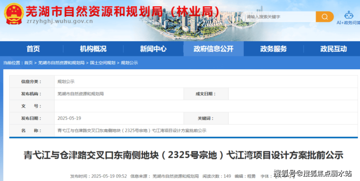Open the 政民互动 menu item
This screenshot has height=181, width=360.
pos(334,49)
